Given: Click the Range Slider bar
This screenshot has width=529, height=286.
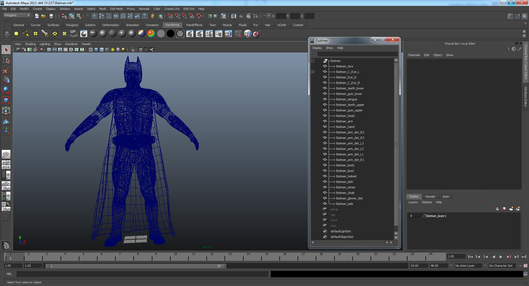Looking at the screenshot, I should coord(136,266).
